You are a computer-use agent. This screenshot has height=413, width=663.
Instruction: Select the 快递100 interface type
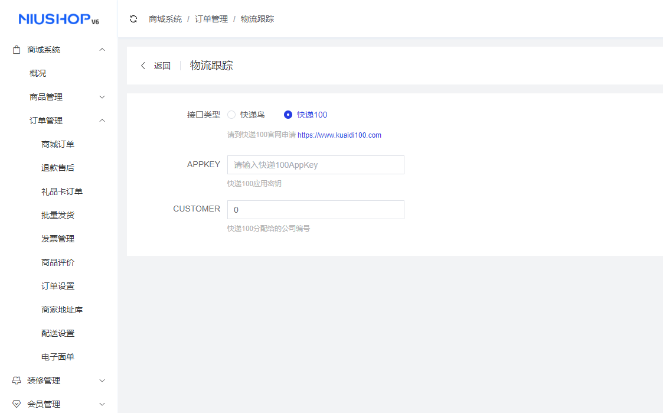coord(288,115)
